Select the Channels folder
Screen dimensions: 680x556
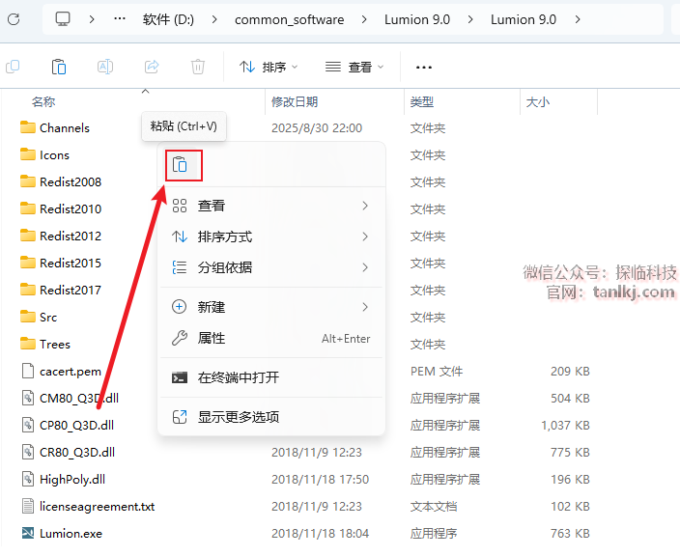(64, 127)
